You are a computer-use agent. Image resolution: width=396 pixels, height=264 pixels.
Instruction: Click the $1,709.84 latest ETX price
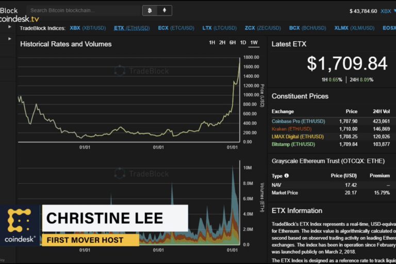(x=347, y=63)
